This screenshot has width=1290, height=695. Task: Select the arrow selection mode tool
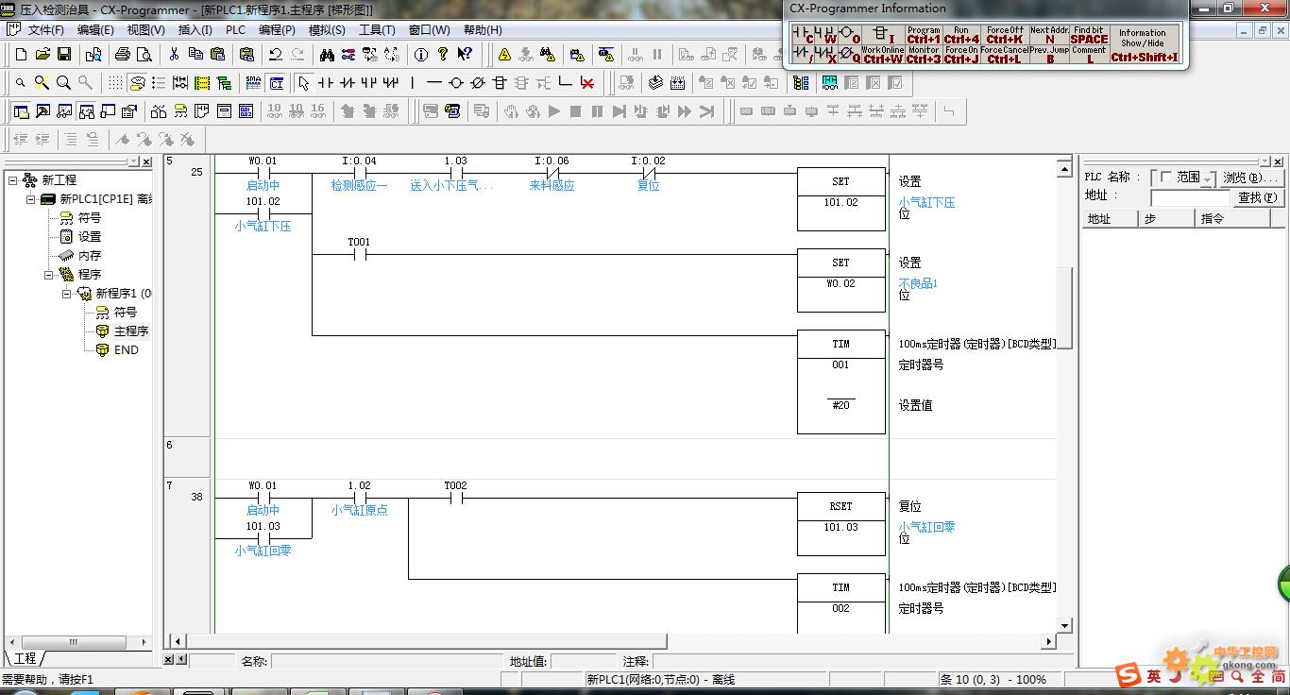[x=303, y=83]
